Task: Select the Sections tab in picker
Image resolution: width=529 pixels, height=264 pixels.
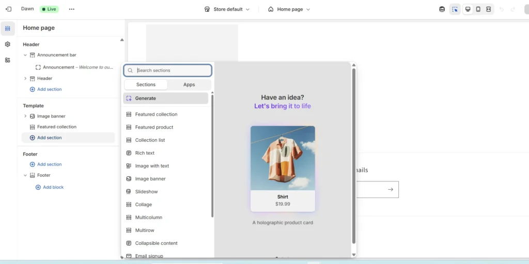Action: pos(146,85)
